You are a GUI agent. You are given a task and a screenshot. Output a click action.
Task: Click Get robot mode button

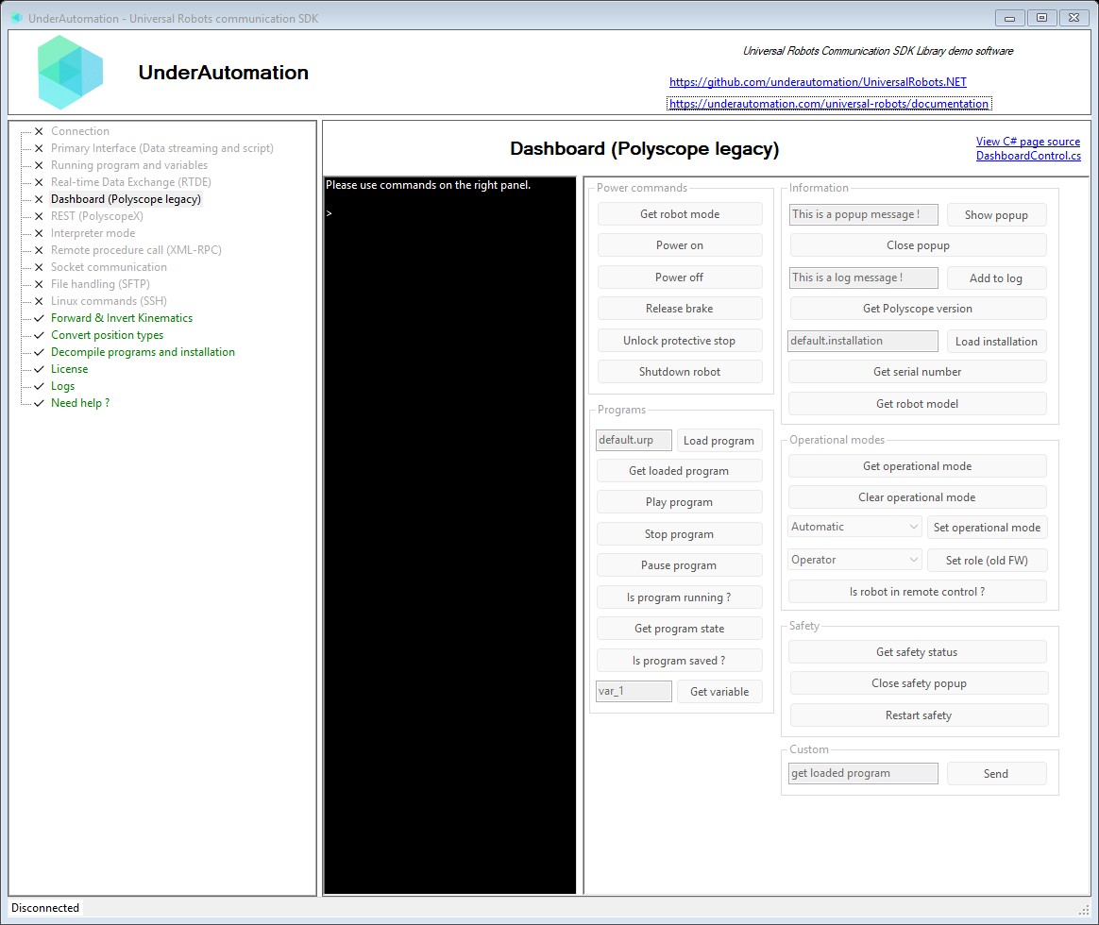click(x=679, y=214)
